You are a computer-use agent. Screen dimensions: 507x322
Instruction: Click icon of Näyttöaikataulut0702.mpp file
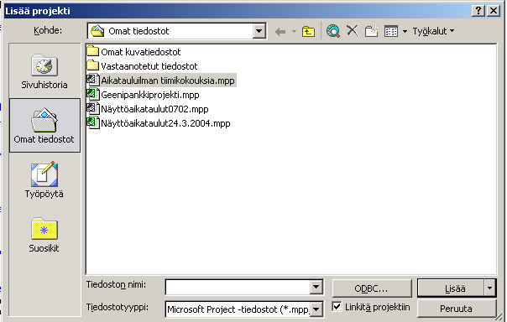pyautogui.click(x=93, y=108)
